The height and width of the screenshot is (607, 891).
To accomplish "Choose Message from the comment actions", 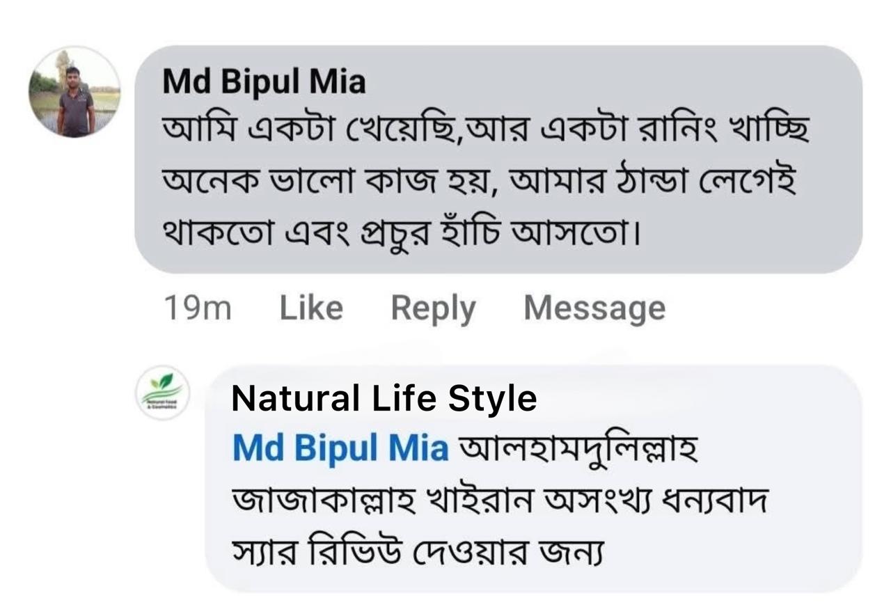I will (x=595, y=306).
